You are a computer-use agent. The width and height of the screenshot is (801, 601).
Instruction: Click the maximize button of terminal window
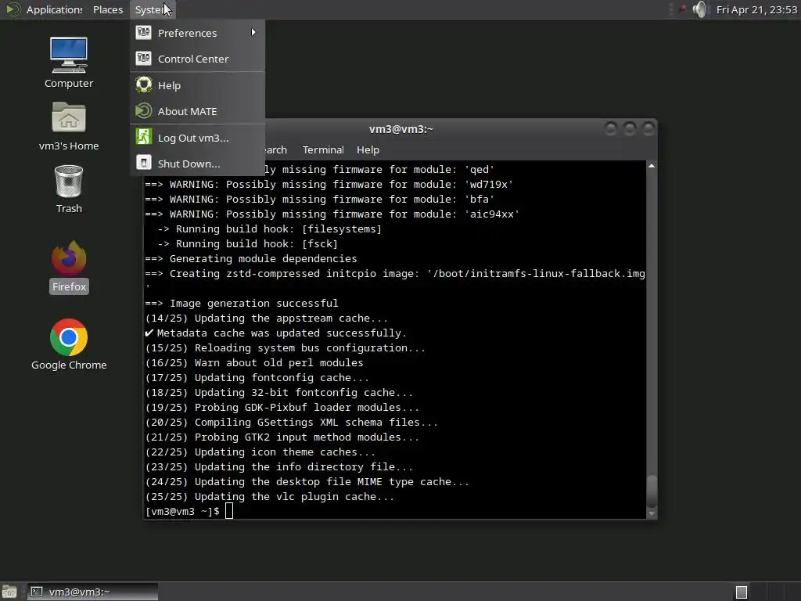coord(630,129)
